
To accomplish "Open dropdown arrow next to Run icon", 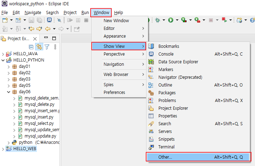I will coord(177,20).
